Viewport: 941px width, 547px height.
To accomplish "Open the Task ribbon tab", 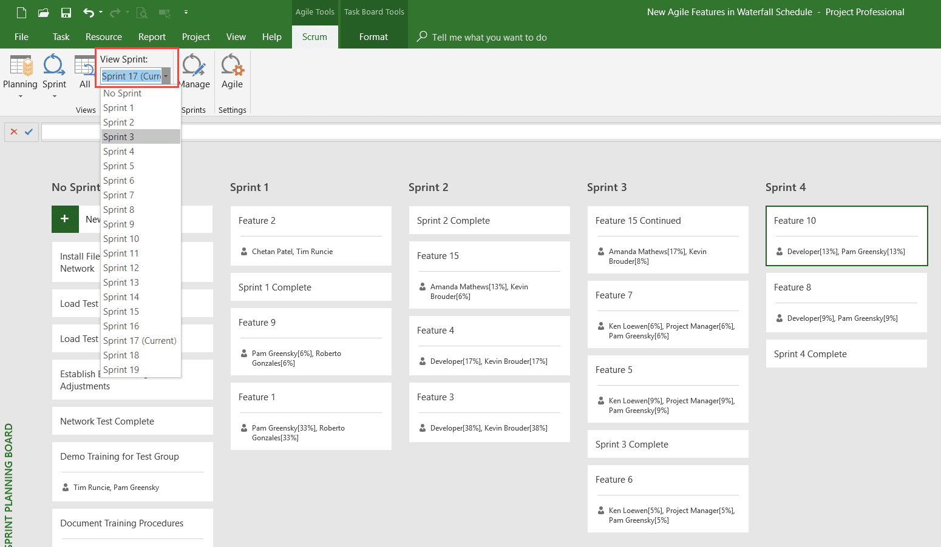I will pyautogui.click(x=61, y=36).
